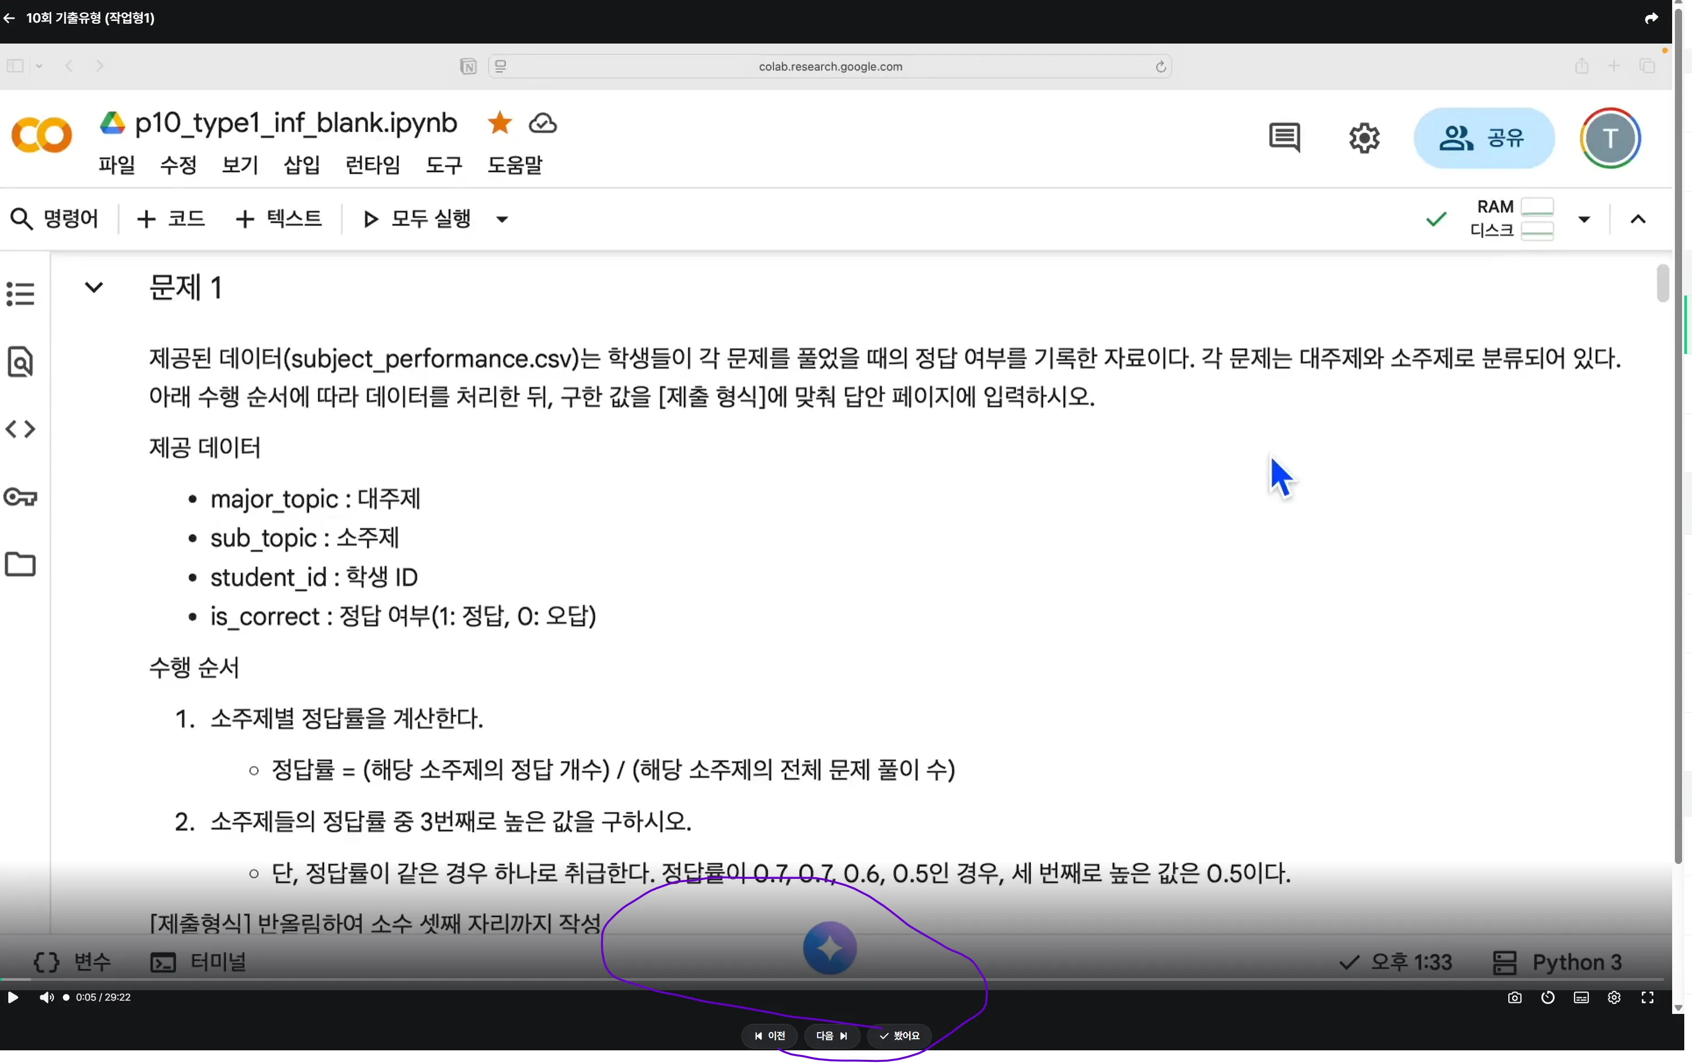Seek on the video progress bar
Viewport: 1692px width, 1063px height.
pos(832,979)
